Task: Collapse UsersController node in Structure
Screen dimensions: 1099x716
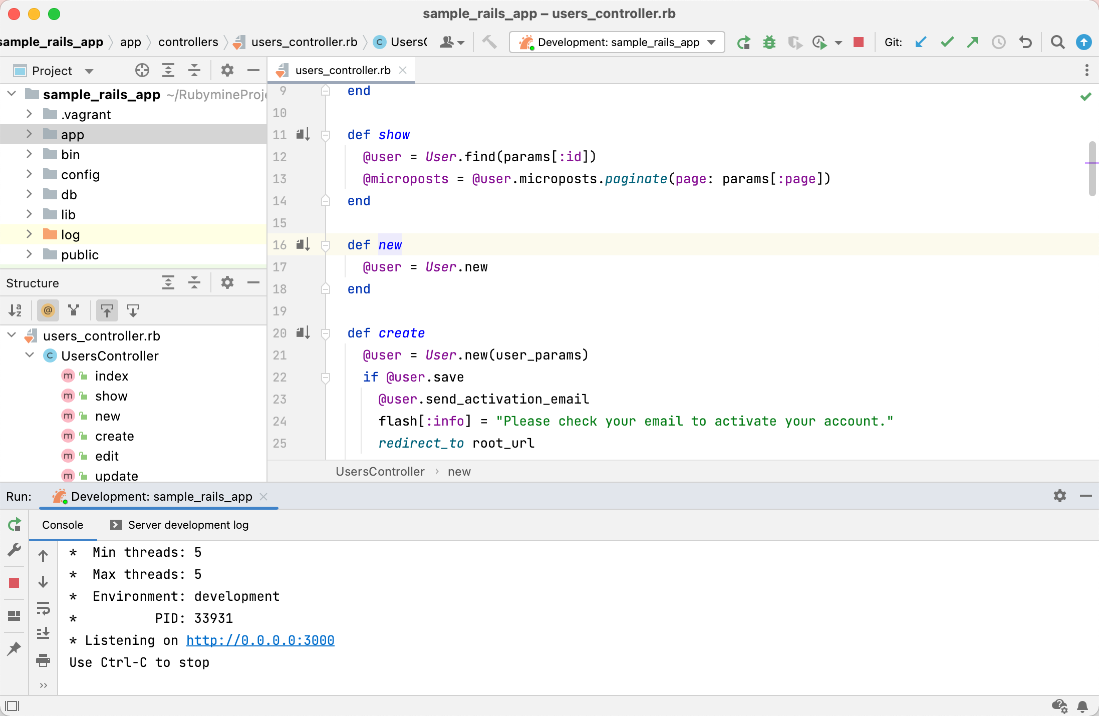Action: tap(30, 355)
